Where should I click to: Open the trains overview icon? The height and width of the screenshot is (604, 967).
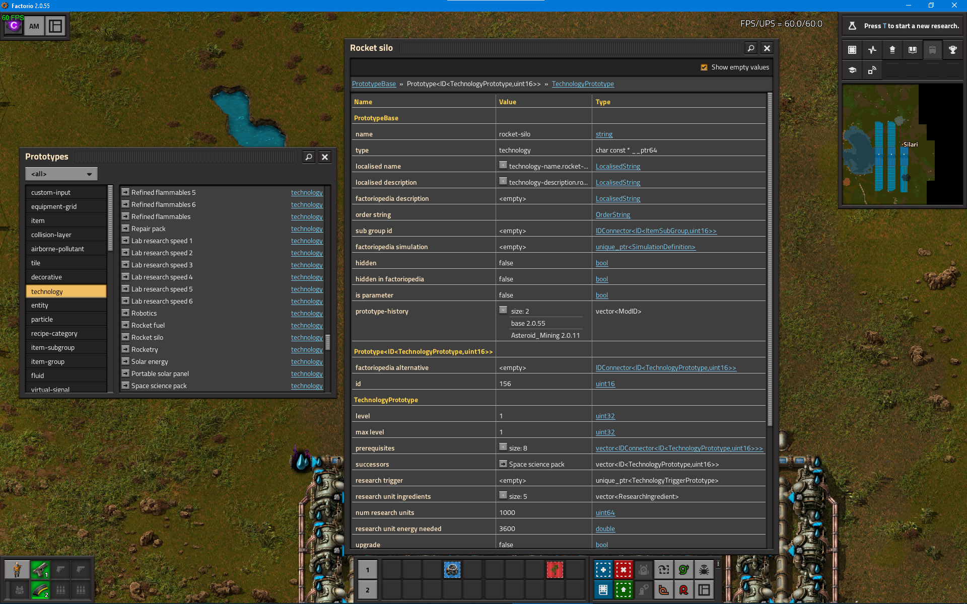933,50
